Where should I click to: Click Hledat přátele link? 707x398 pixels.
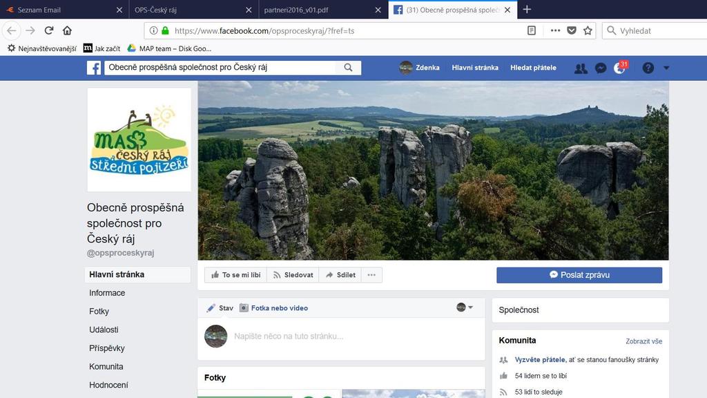[534, 68]
